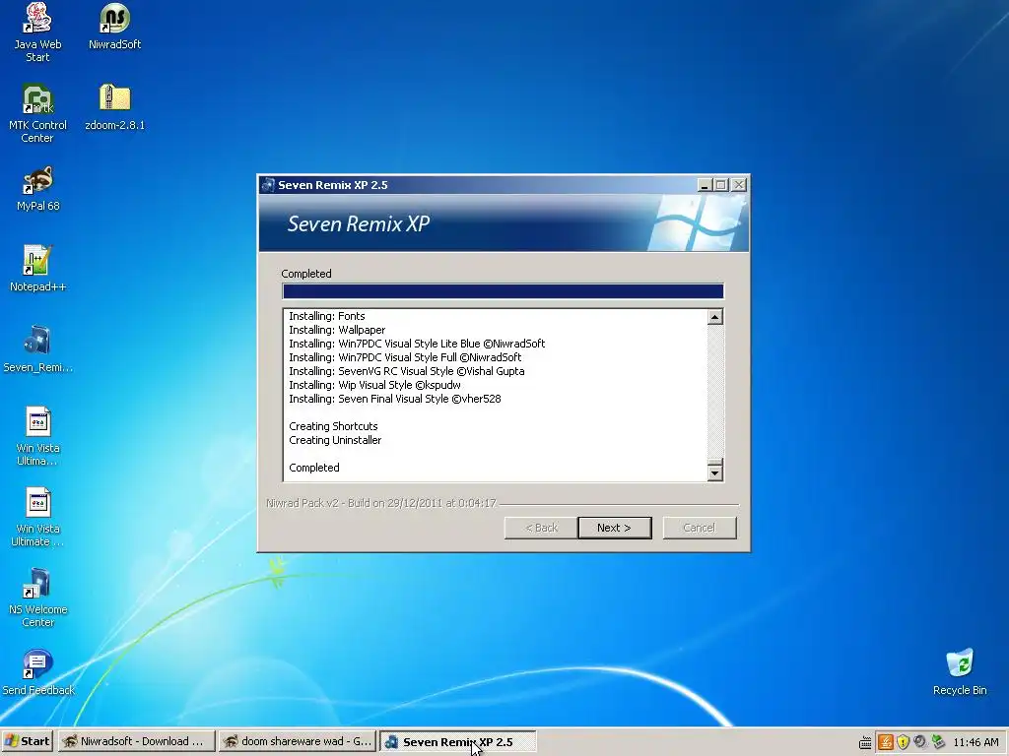1009x756 pixels.
Task: Open Java Web Start desktop icon
Action: tap(38, 32)
